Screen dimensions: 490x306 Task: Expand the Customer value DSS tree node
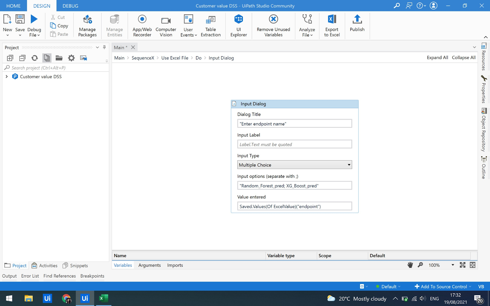(x=7, y=76)
